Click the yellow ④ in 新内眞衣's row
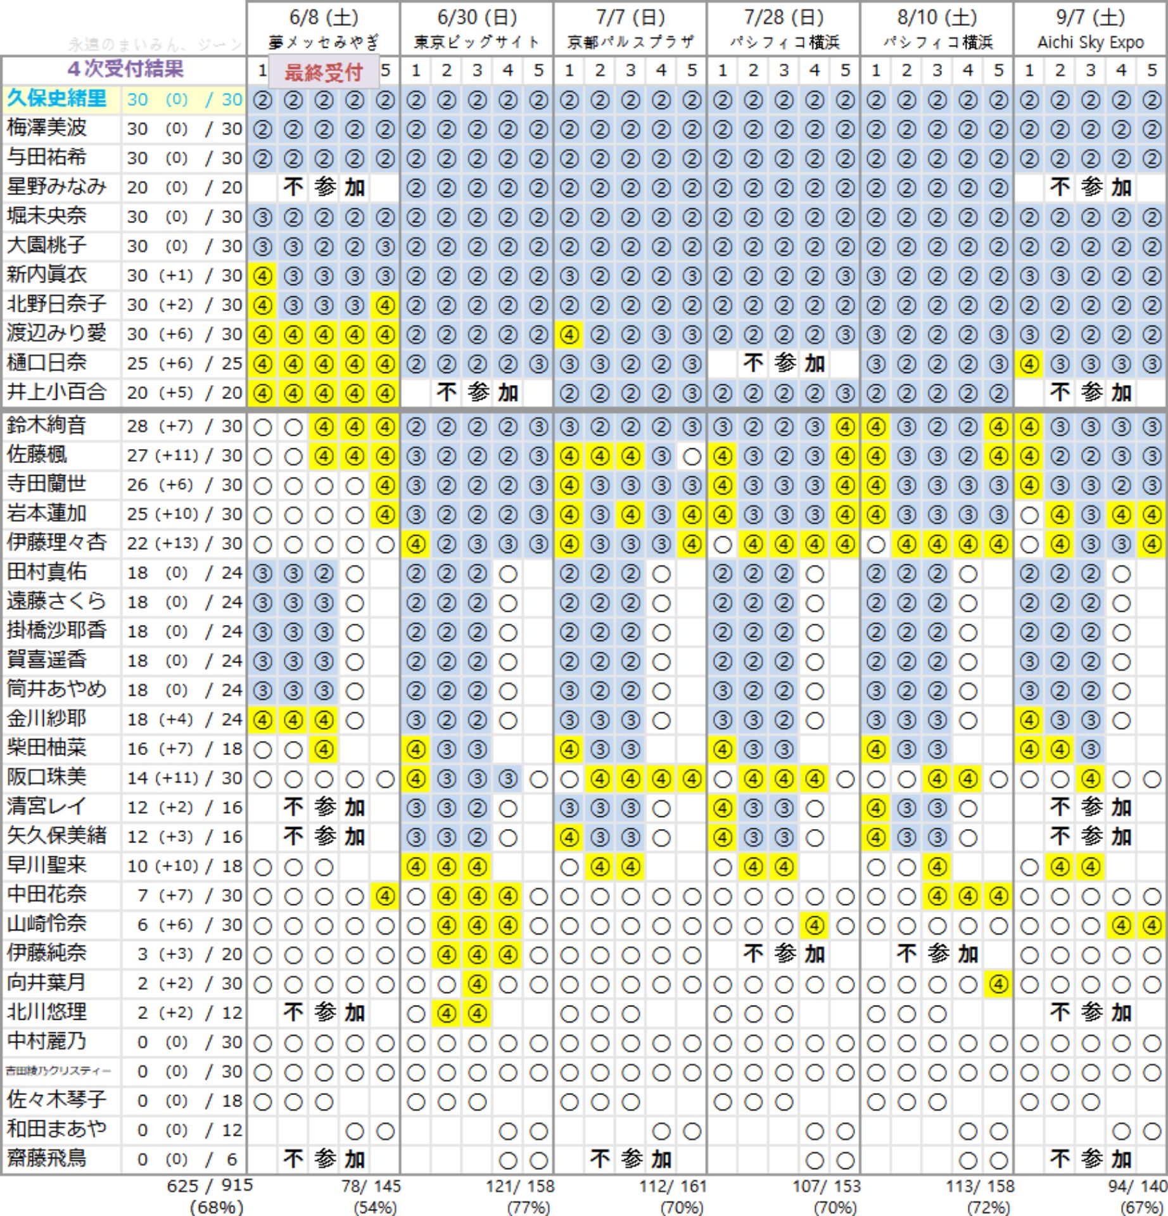 262,276
